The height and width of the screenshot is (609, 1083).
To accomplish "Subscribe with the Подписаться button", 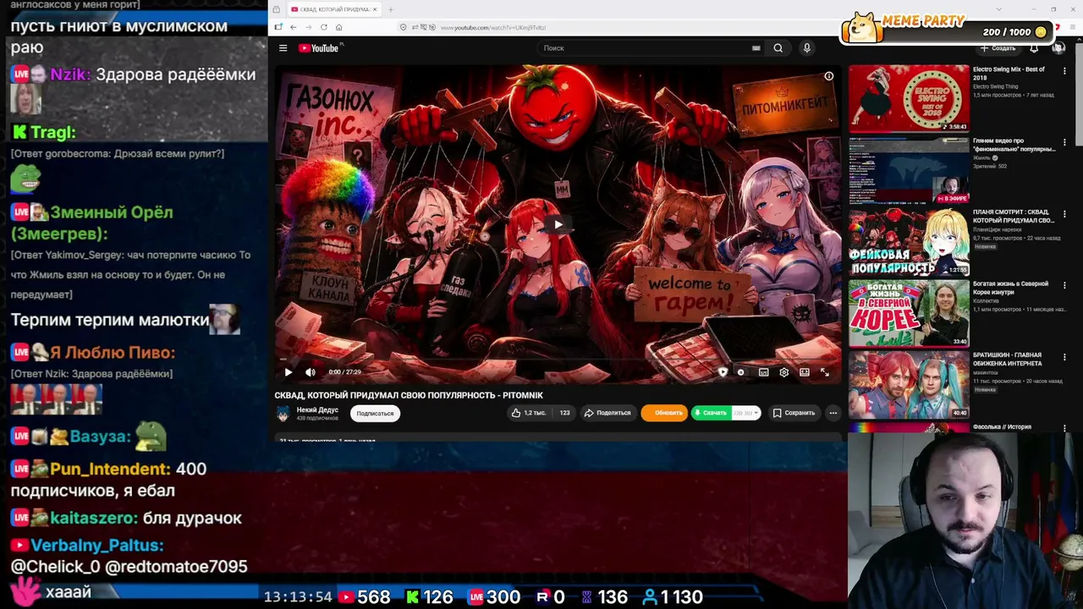I will 375,414.
